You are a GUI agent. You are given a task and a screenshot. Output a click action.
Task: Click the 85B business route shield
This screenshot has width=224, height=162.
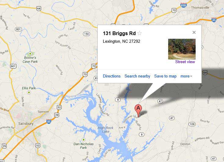coord(183,5)
